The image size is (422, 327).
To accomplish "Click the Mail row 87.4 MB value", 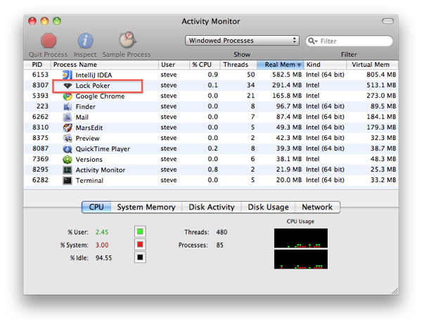I will click(x=289, y=117).
